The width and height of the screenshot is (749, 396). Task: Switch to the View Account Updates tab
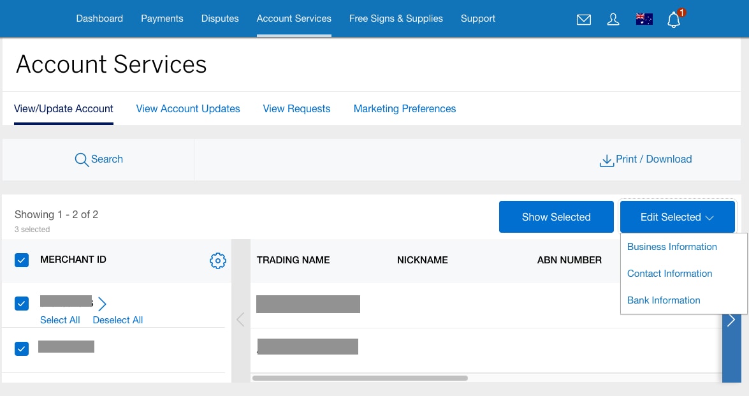[187, 109]
